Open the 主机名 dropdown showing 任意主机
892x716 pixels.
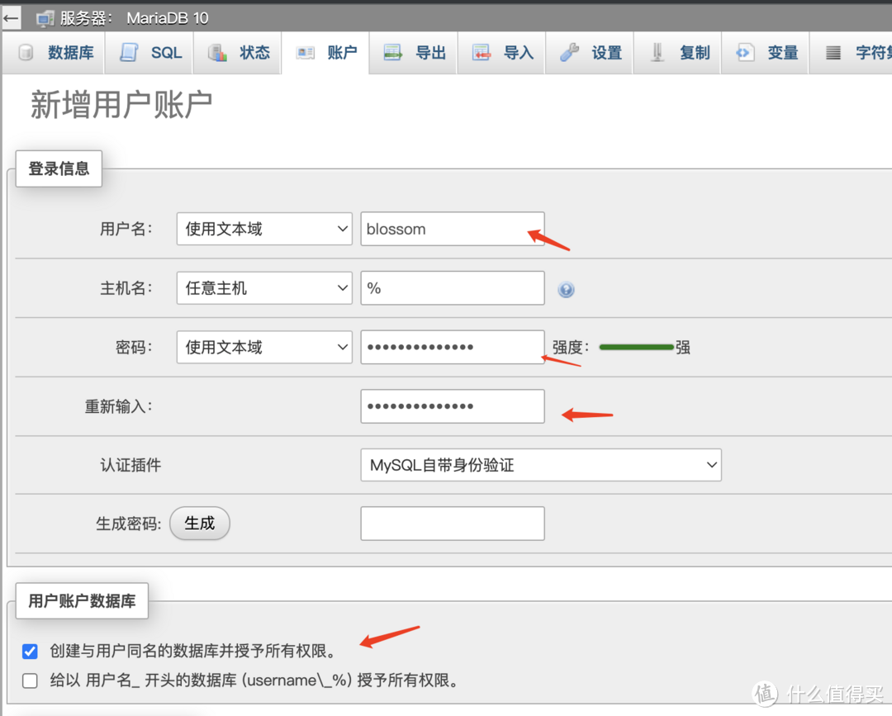pos(263,288)
